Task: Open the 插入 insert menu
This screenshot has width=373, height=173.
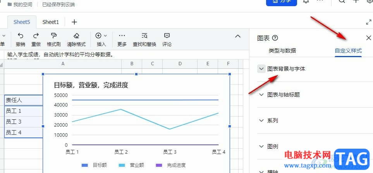Action: pyautogui.click(x=101, y=40)
